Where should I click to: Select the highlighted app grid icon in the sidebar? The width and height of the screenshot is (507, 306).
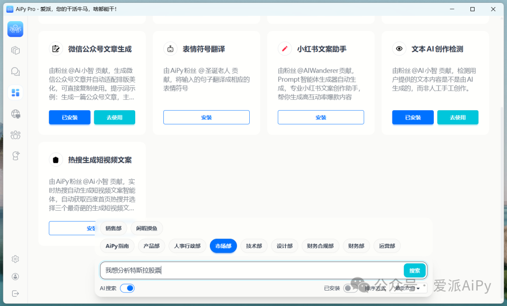15,93
